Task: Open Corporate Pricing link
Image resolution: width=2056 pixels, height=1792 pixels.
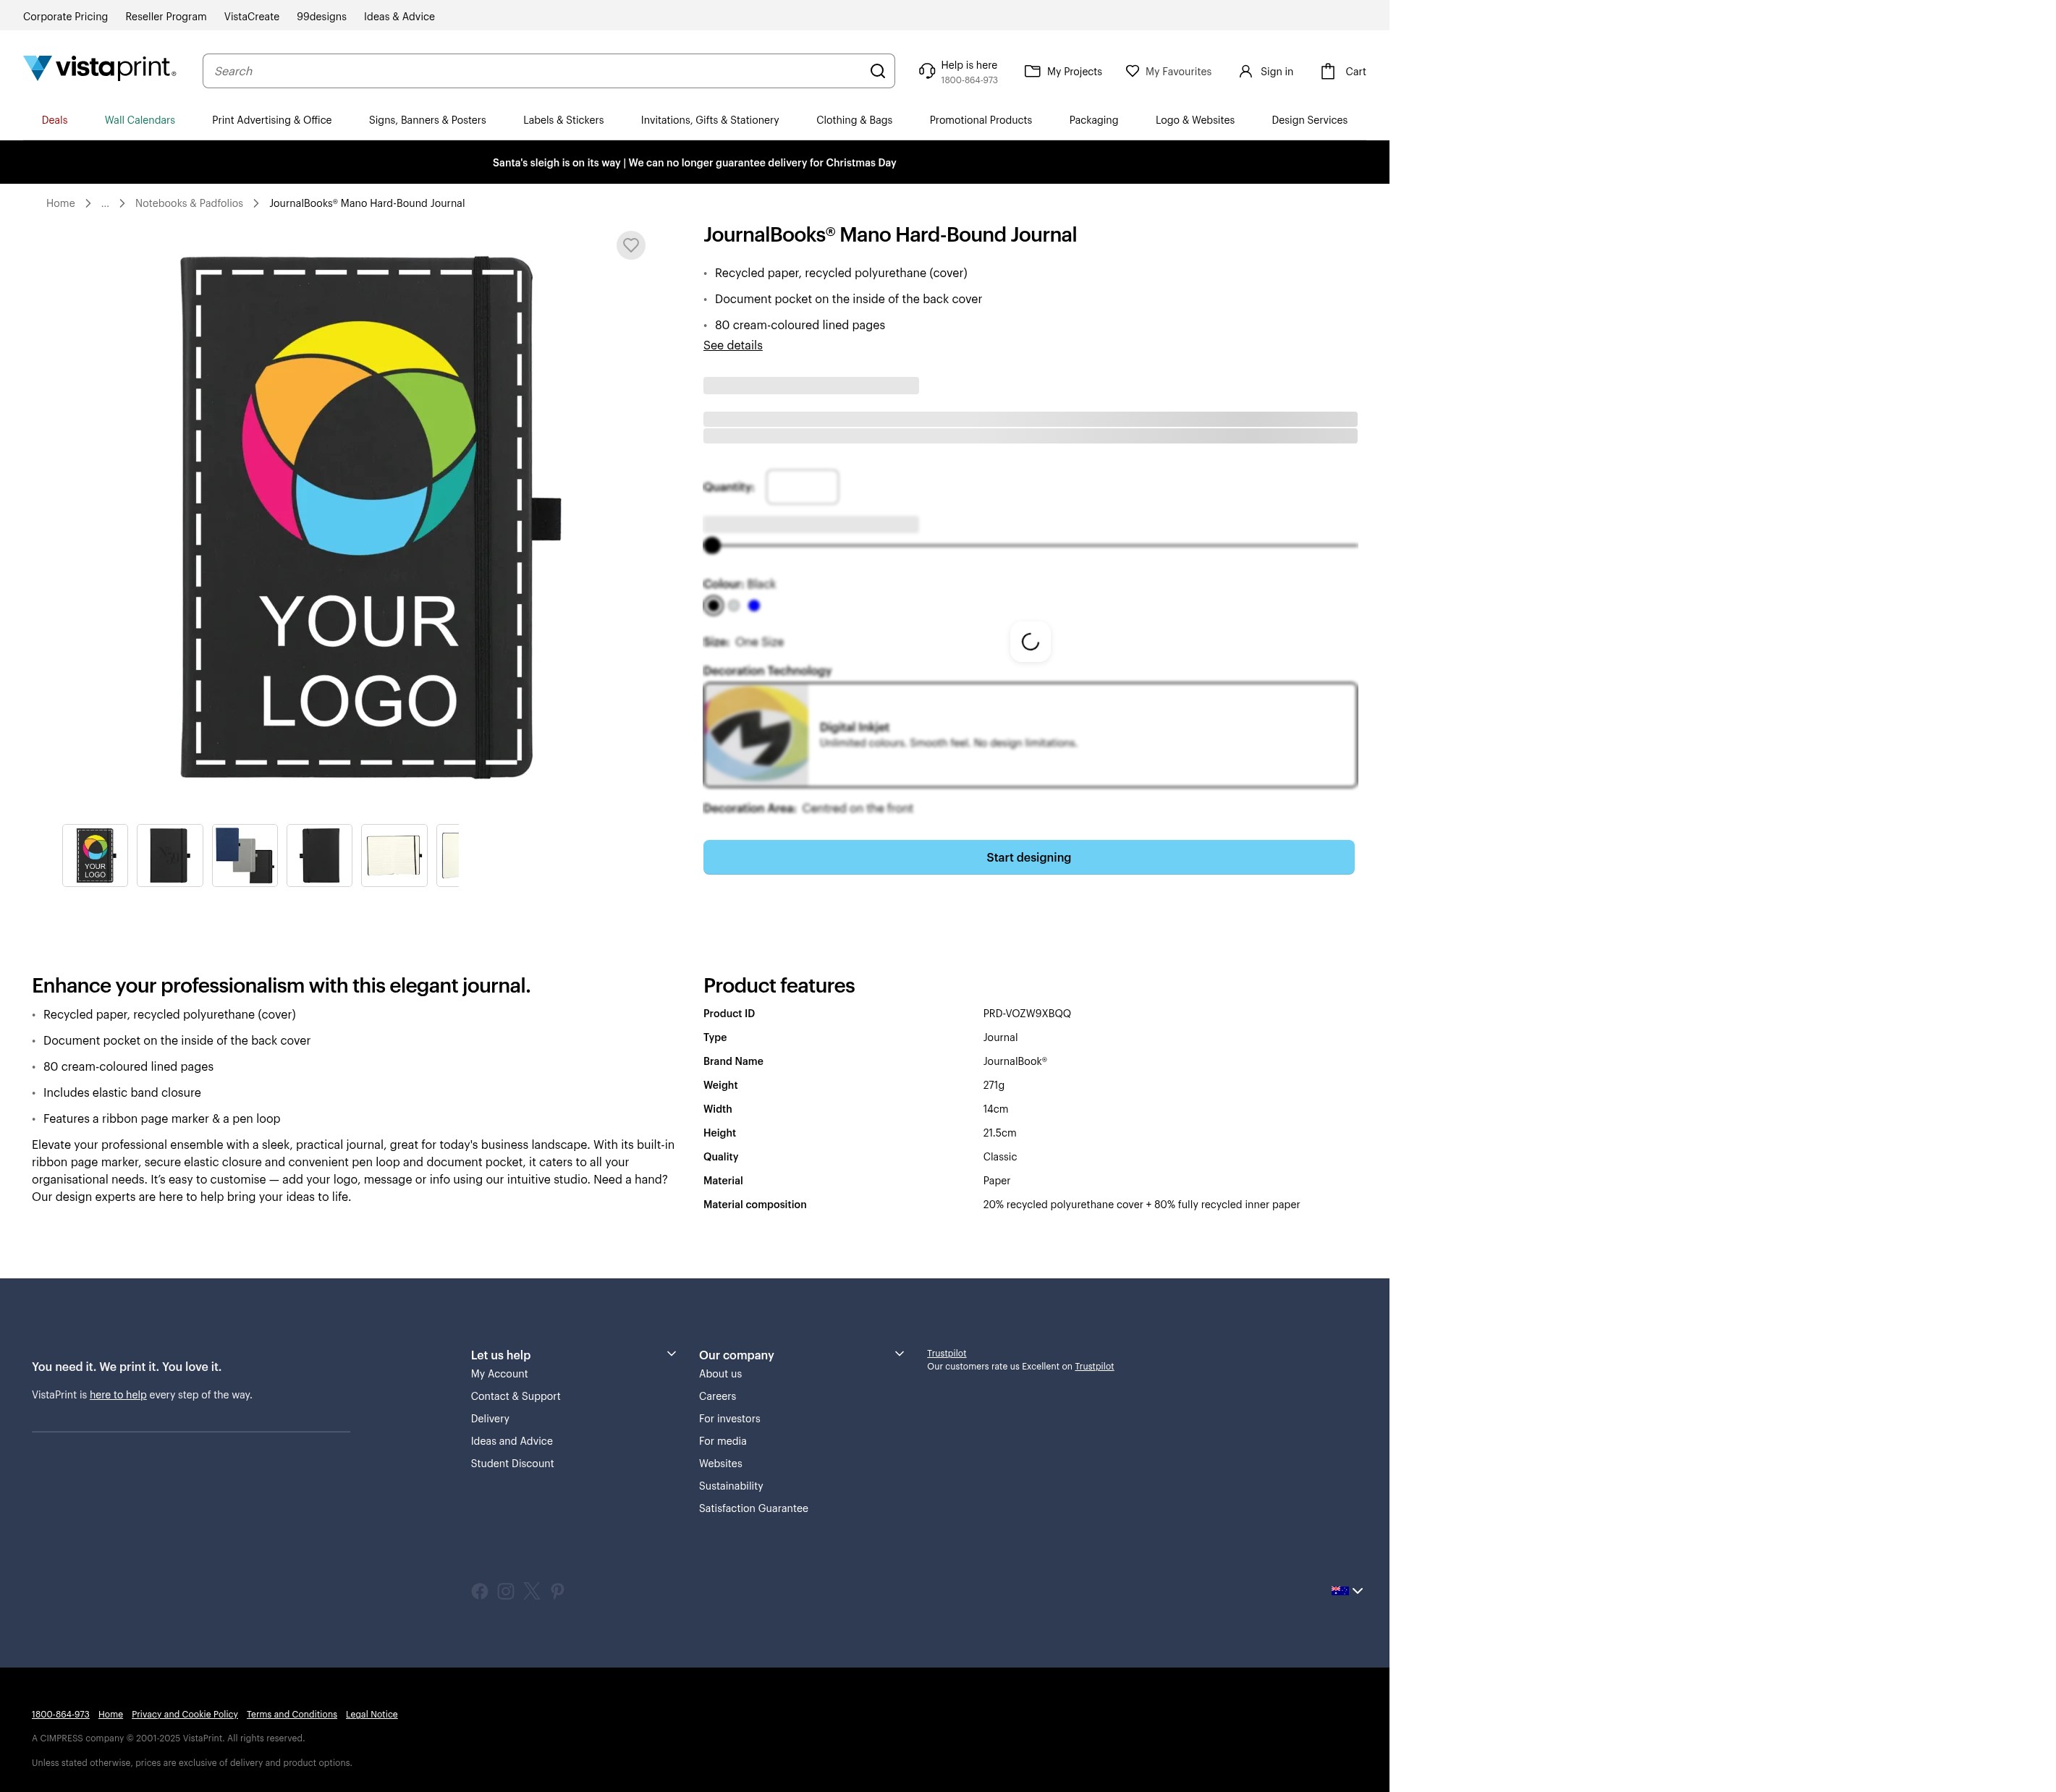Action: [65, 16]
